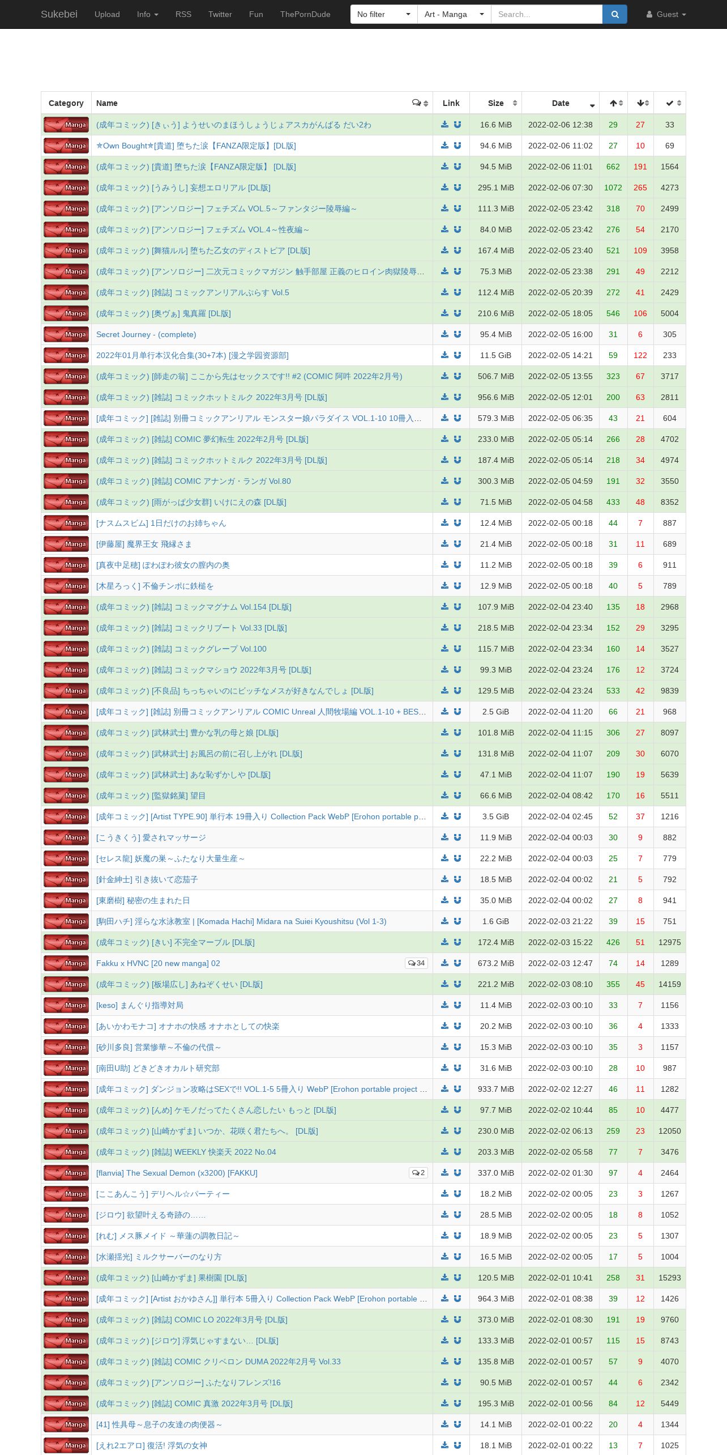Viewport: 727px width, 1455px height.
Task: Click Manga category icon in Secret Journey row
Action: tap(66, 334)
